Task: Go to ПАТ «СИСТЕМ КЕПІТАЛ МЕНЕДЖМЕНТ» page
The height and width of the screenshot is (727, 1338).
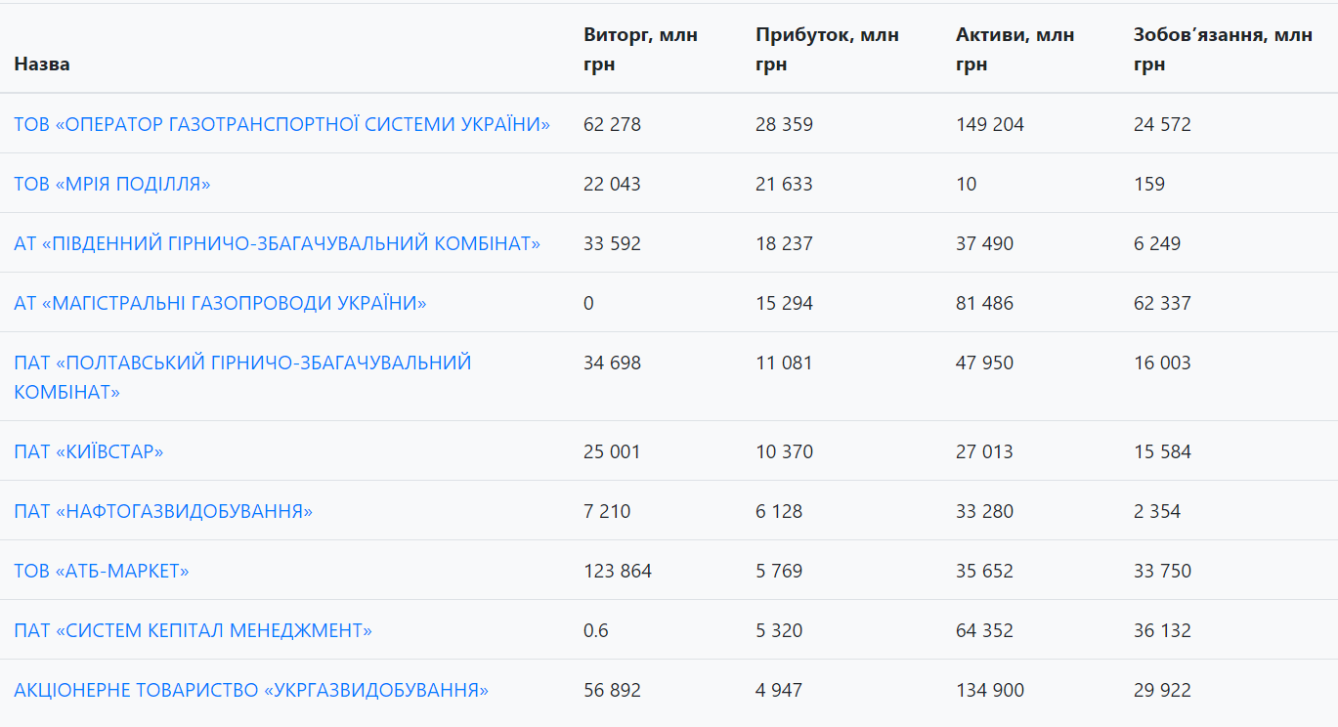Action: (x=193, y=630)
